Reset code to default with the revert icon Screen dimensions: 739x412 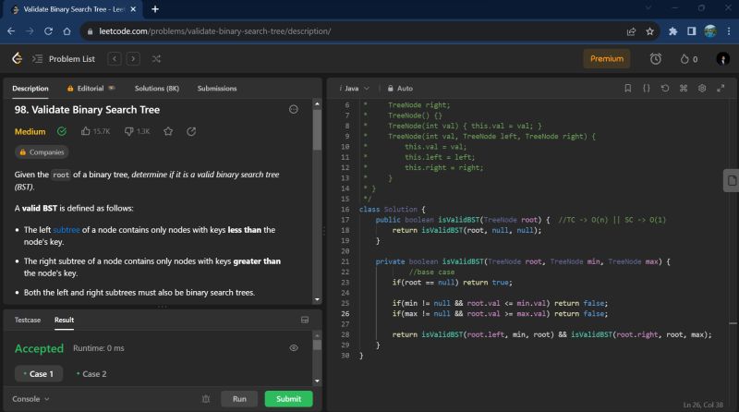coord(665,89)
